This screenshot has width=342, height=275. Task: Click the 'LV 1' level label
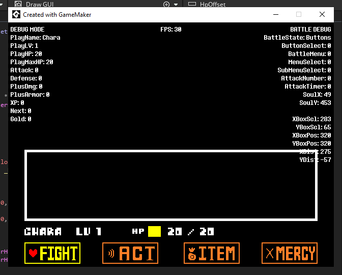pos(89,231)
